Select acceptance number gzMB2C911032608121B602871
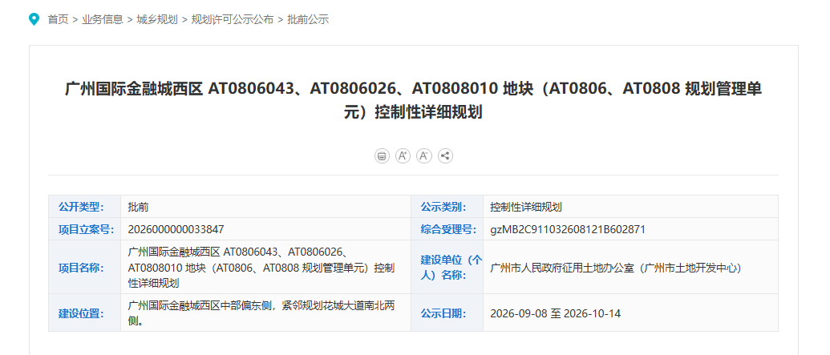The height and width of the screenshot is (355, 830). pos(568,230)
